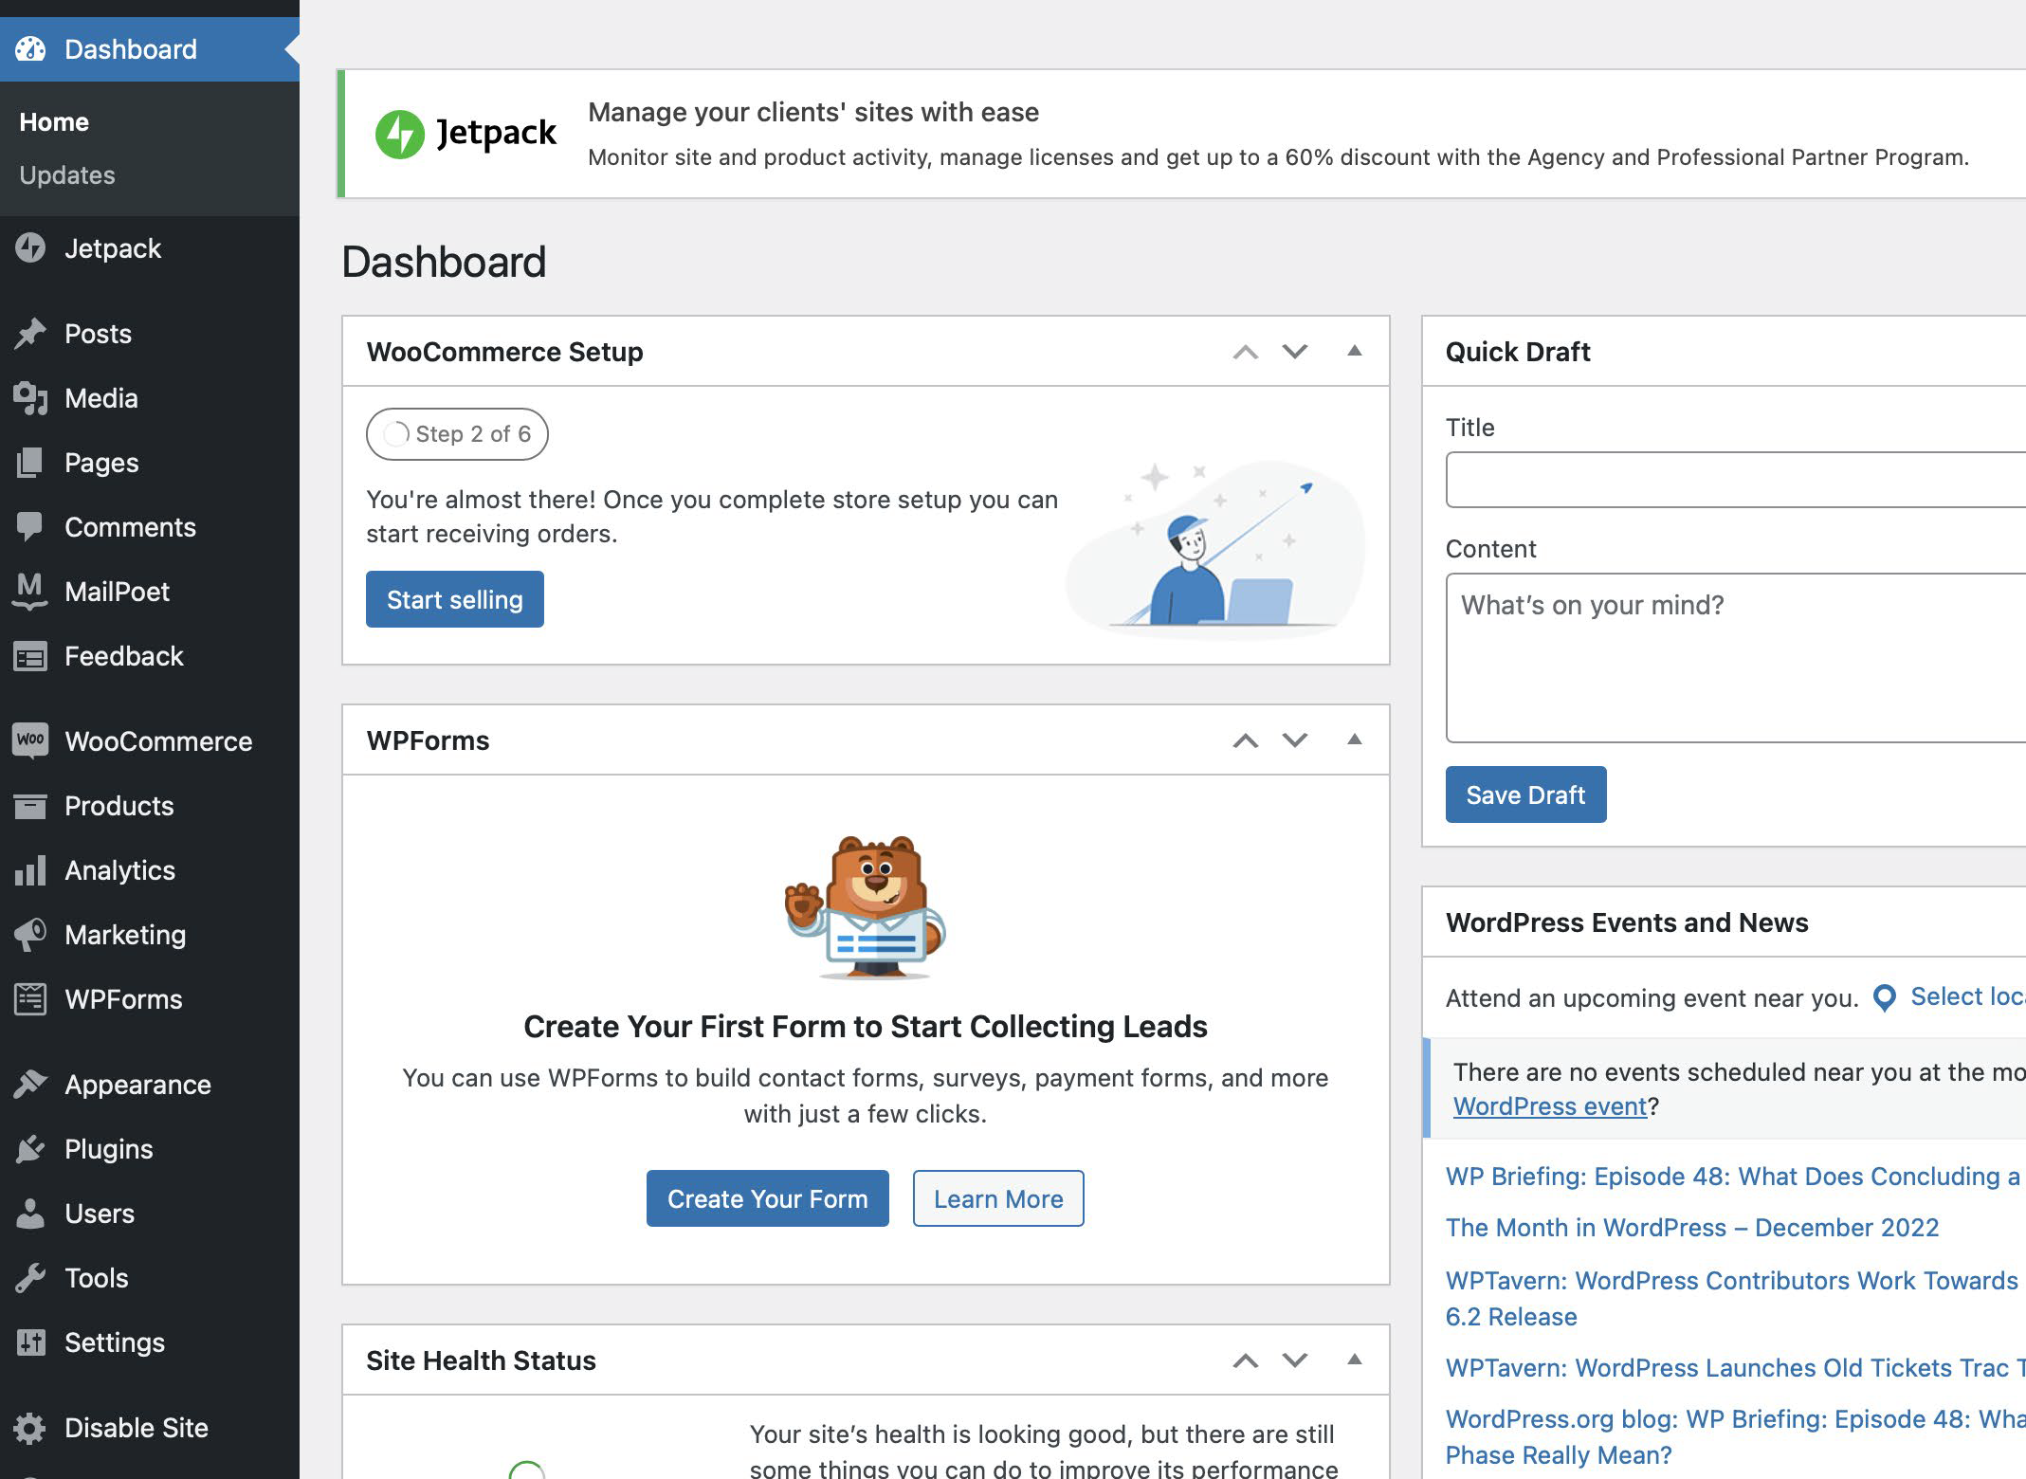Open the WordPress event link
The image size is (2026, 1479).
pos(1550,1106)
